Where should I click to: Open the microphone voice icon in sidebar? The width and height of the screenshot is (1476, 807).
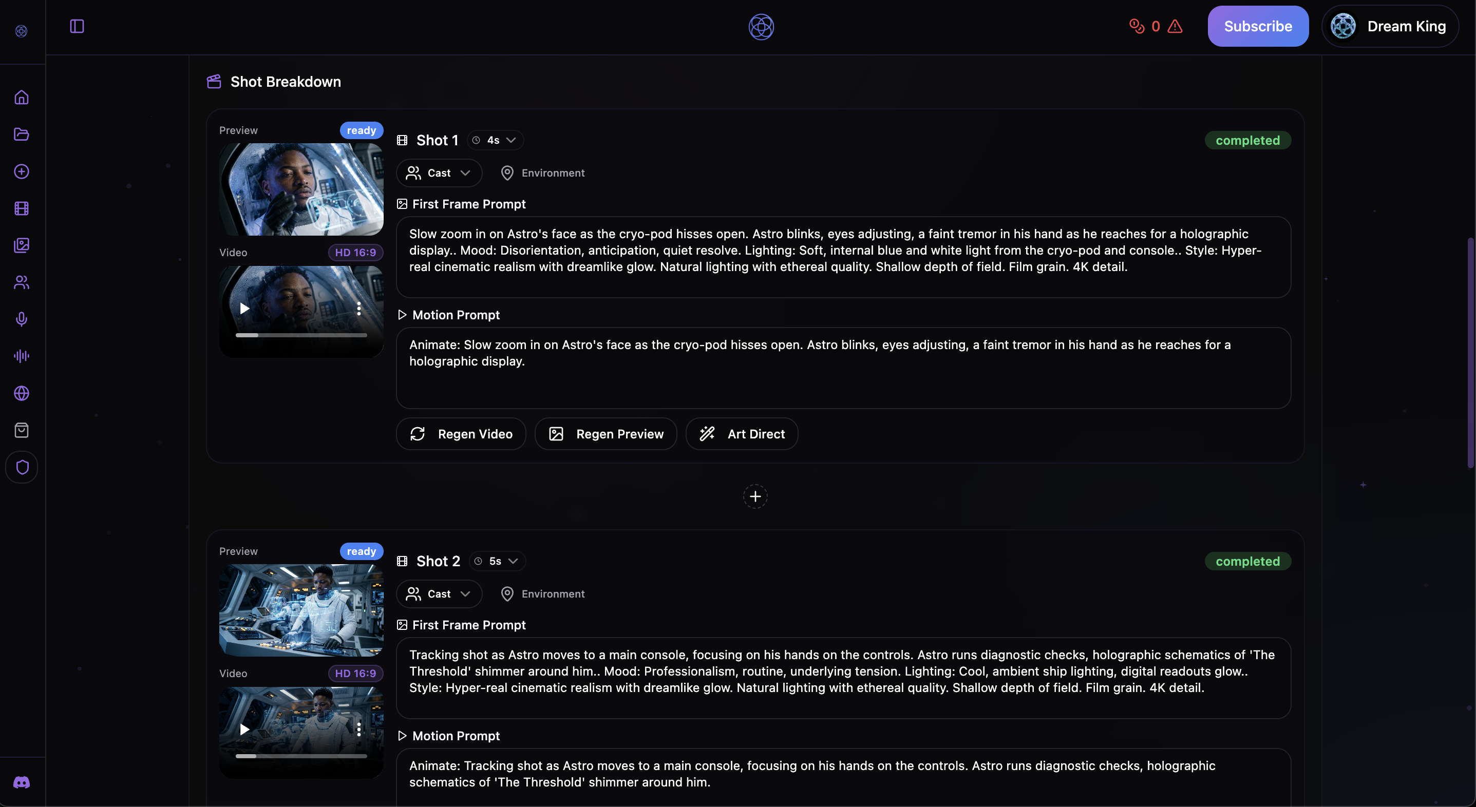click(22, 319)
